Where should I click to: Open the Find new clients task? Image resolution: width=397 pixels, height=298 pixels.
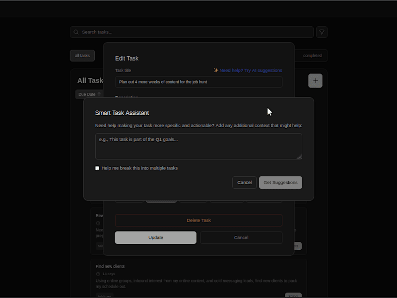pos(199,278)
